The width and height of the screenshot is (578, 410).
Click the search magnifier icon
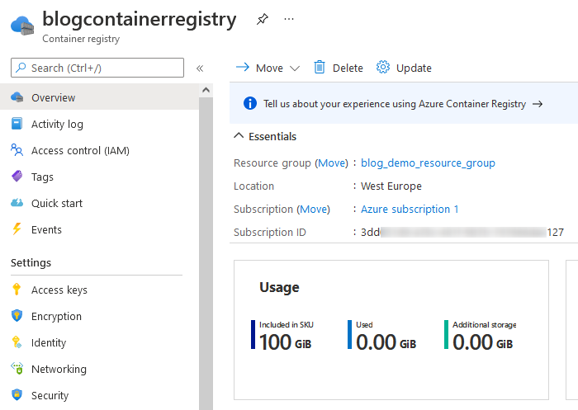coord(21,68)
